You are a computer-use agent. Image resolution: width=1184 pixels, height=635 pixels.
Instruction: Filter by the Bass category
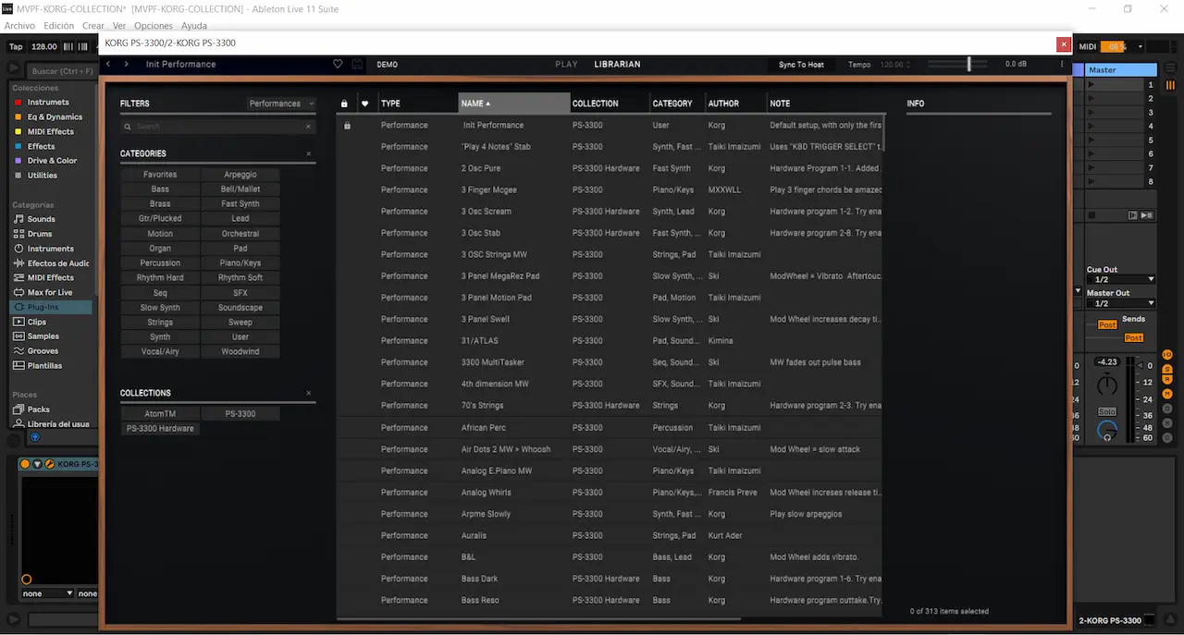point(160,189)
